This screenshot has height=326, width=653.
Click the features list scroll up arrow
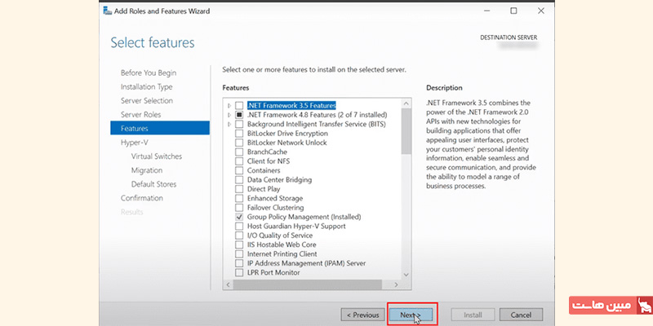406,104
